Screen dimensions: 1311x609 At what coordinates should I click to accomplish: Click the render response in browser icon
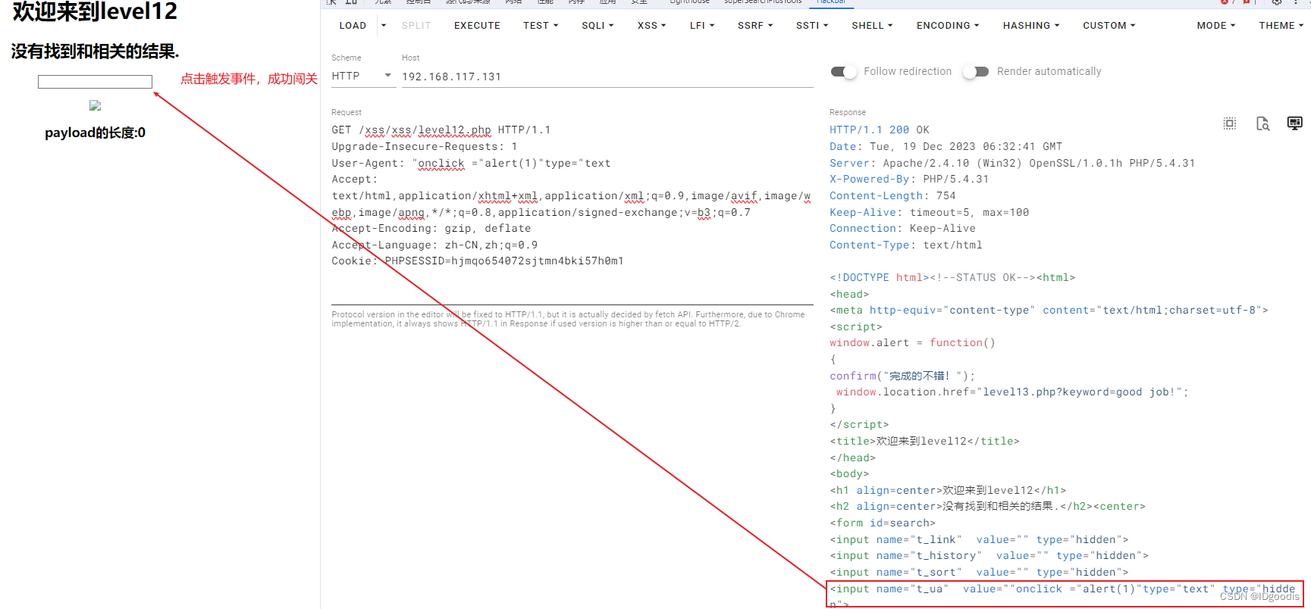click(x=1295, y=123)
